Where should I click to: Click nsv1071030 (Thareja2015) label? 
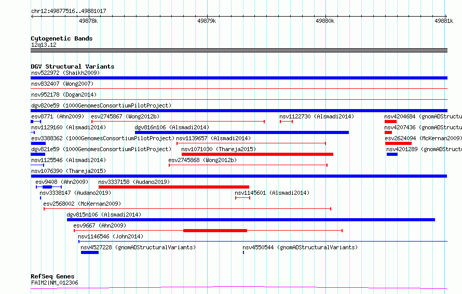coord(219,149)
